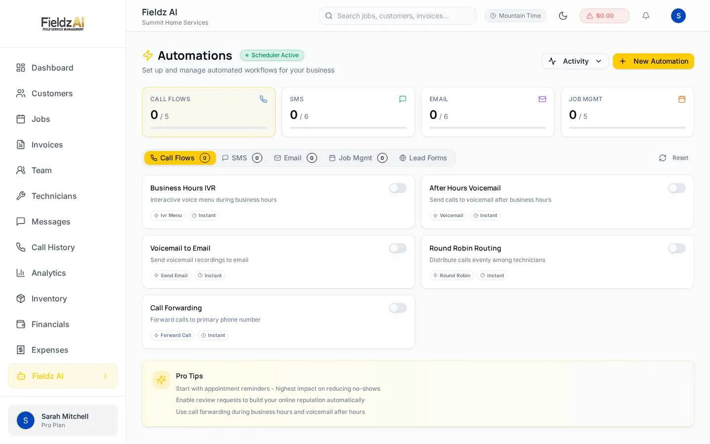
Task: Click the phone icon on Call Flows card
Action: (x=263, y=99)
